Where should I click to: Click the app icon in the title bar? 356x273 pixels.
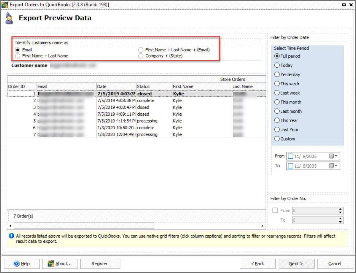(4, 4)
